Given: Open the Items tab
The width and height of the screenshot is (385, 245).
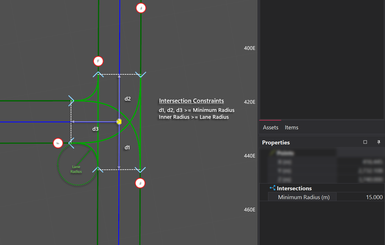Looking at the screenshot, I should coord(291,127).
